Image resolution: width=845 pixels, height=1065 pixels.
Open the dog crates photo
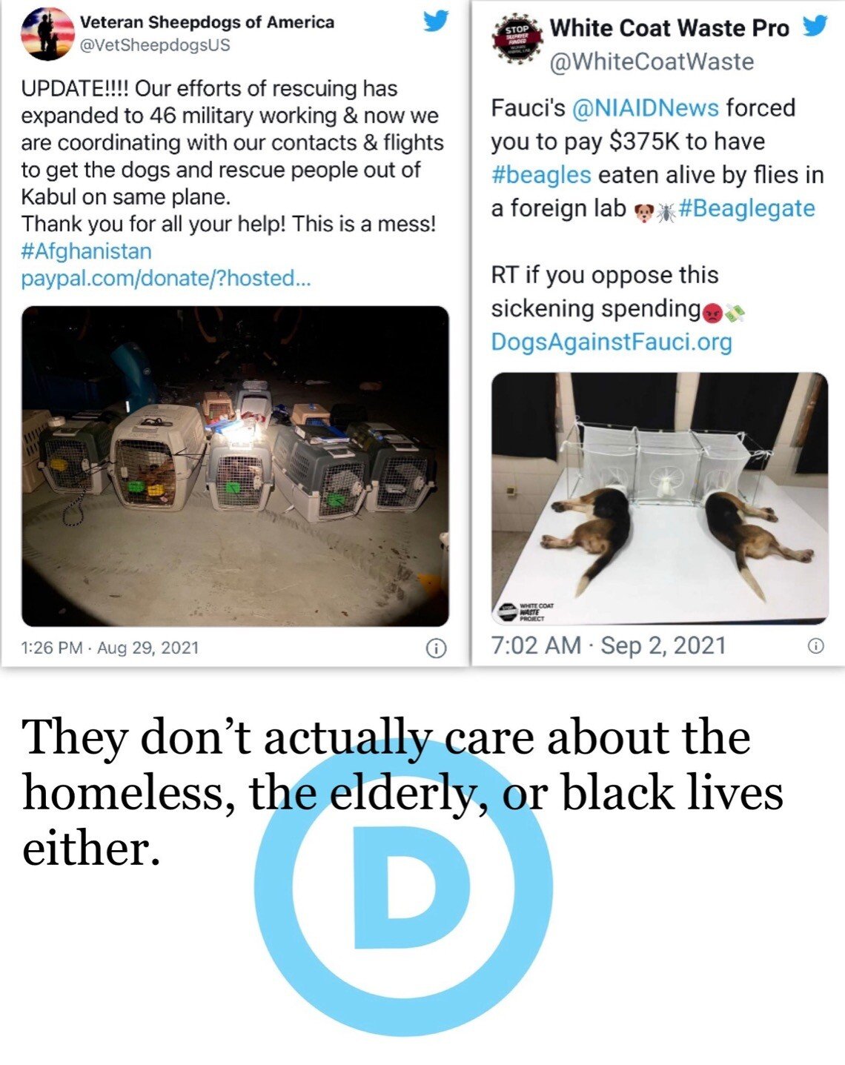235,466
